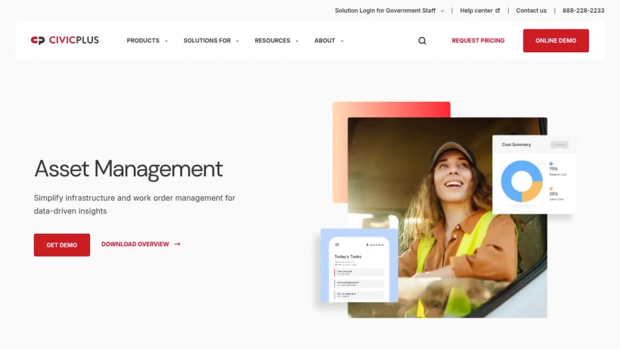
Task: Open the Help center link
Action: pyautogui.click(x=476, y=11)
